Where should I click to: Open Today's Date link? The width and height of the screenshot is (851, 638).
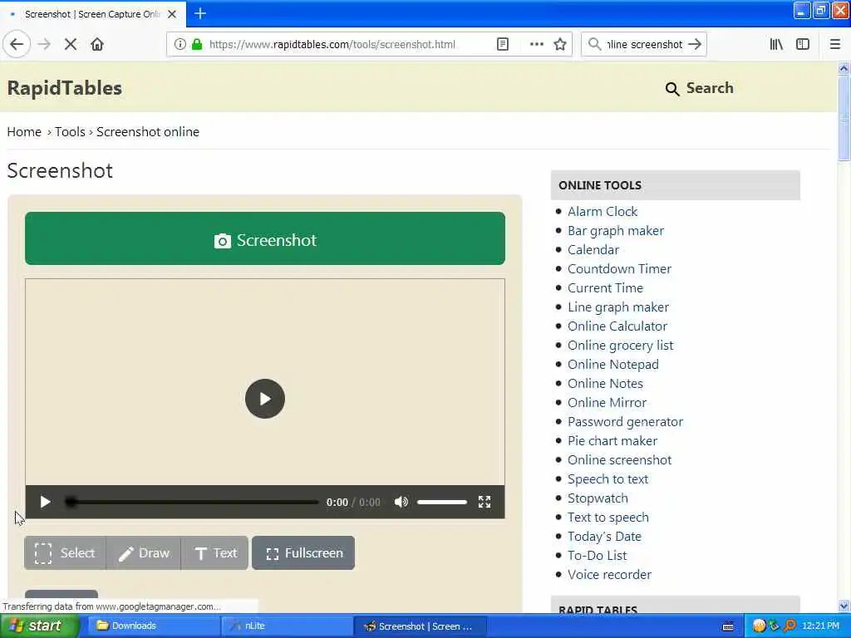(604, 537)
